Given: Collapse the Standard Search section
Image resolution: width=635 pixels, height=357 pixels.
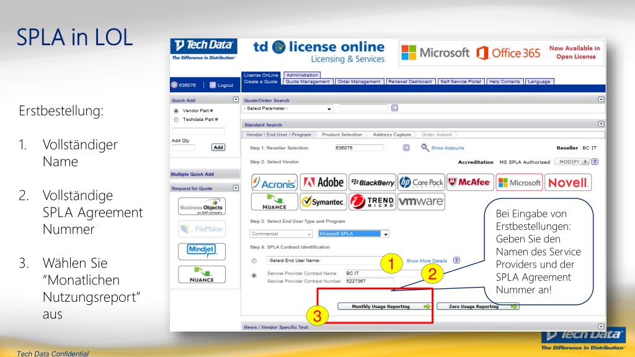Looking at the screenshot, I should (x=601, y=124).
